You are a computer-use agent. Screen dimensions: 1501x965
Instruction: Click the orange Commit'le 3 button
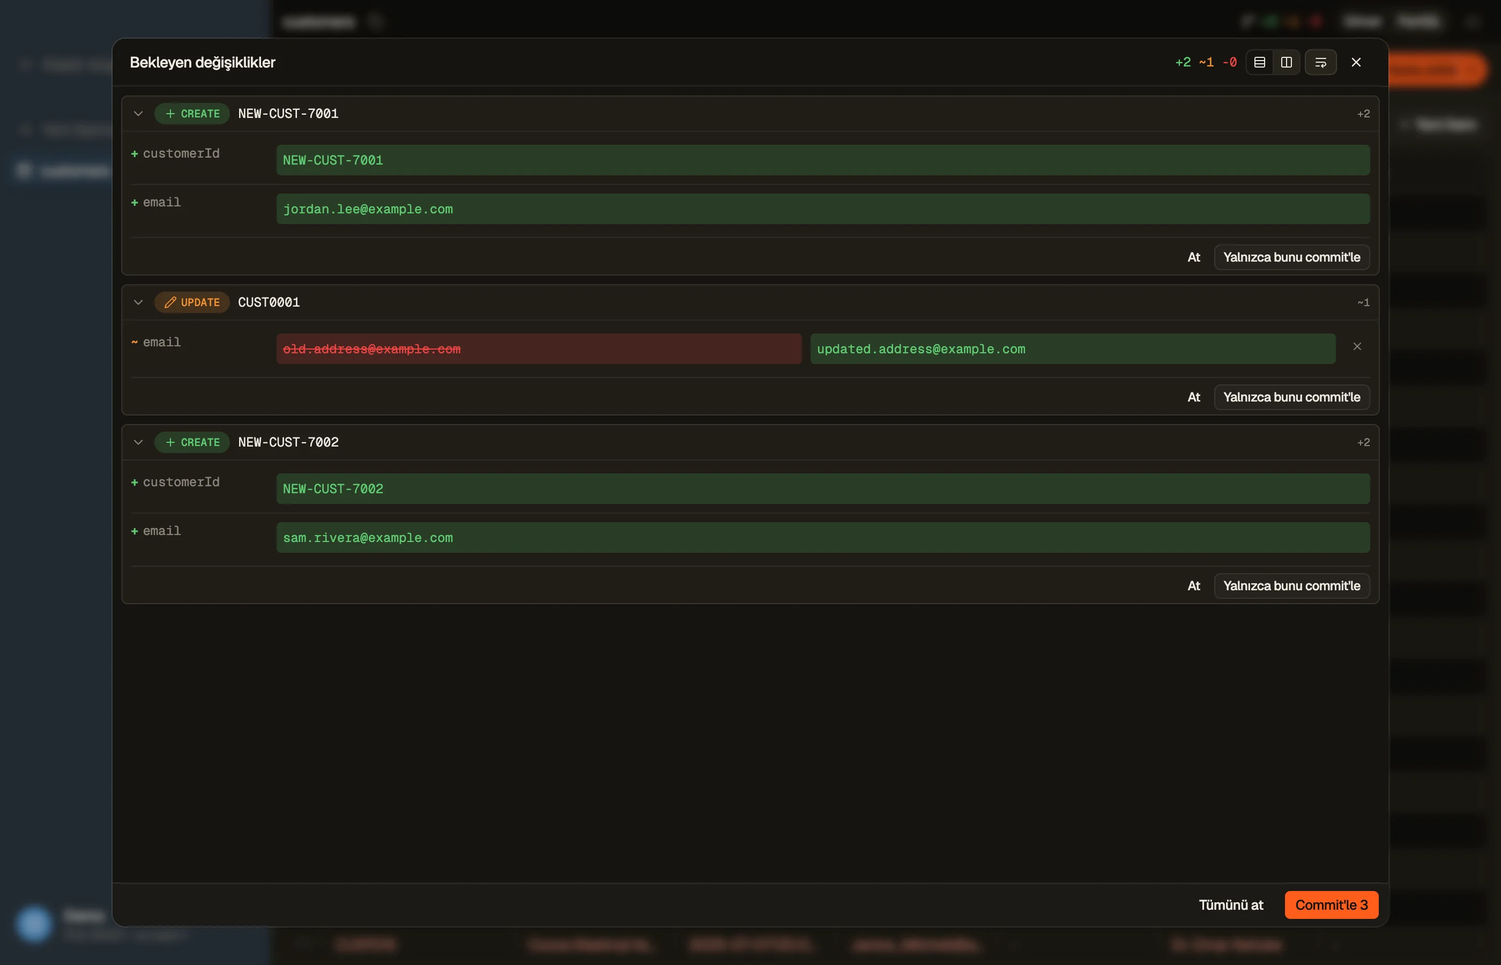point(1331,904)
